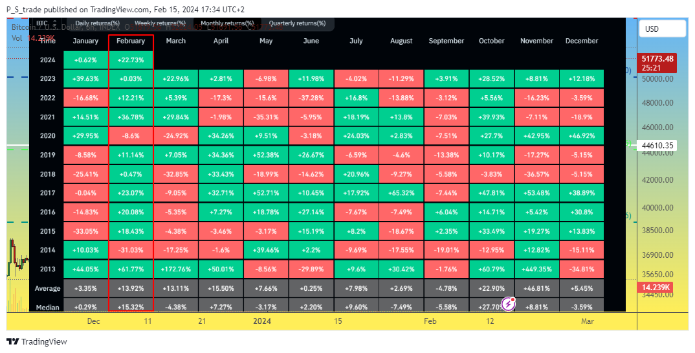Click the -8.6% February 2020 cell
Screen dimensions: 695x353
[x=131, y=136]
